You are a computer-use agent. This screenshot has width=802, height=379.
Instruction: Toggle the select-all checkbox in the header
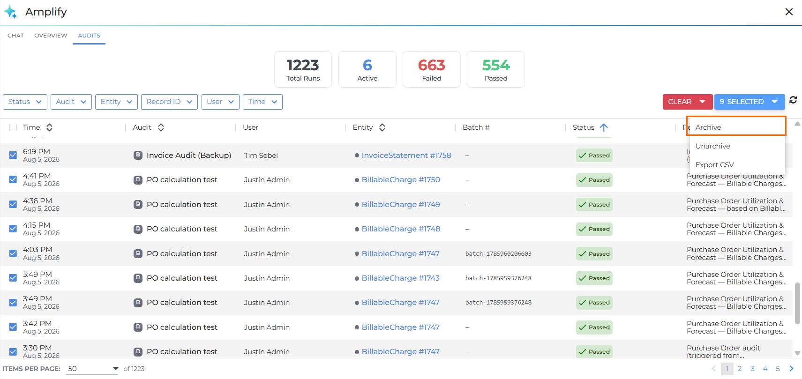tap(13, 127)
